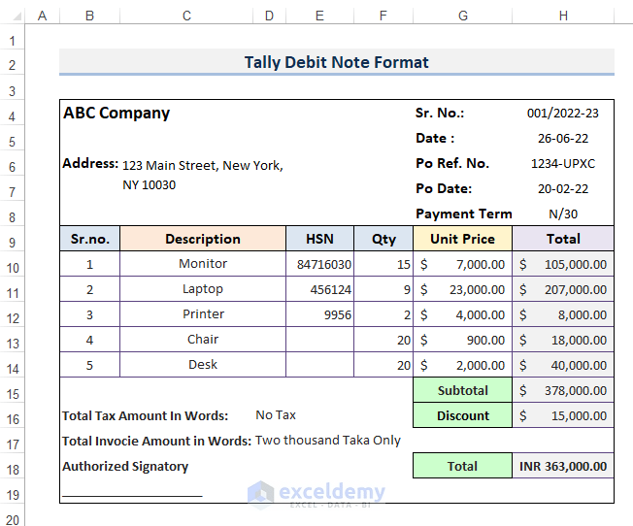The height and width of the screenshot is (526, 633).
Task: Select column C header
Action: tap(186, 16)
